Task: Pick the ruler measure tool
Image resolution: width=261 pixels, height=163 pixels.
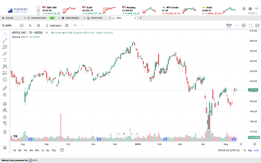Action: (x=5, y=89)
